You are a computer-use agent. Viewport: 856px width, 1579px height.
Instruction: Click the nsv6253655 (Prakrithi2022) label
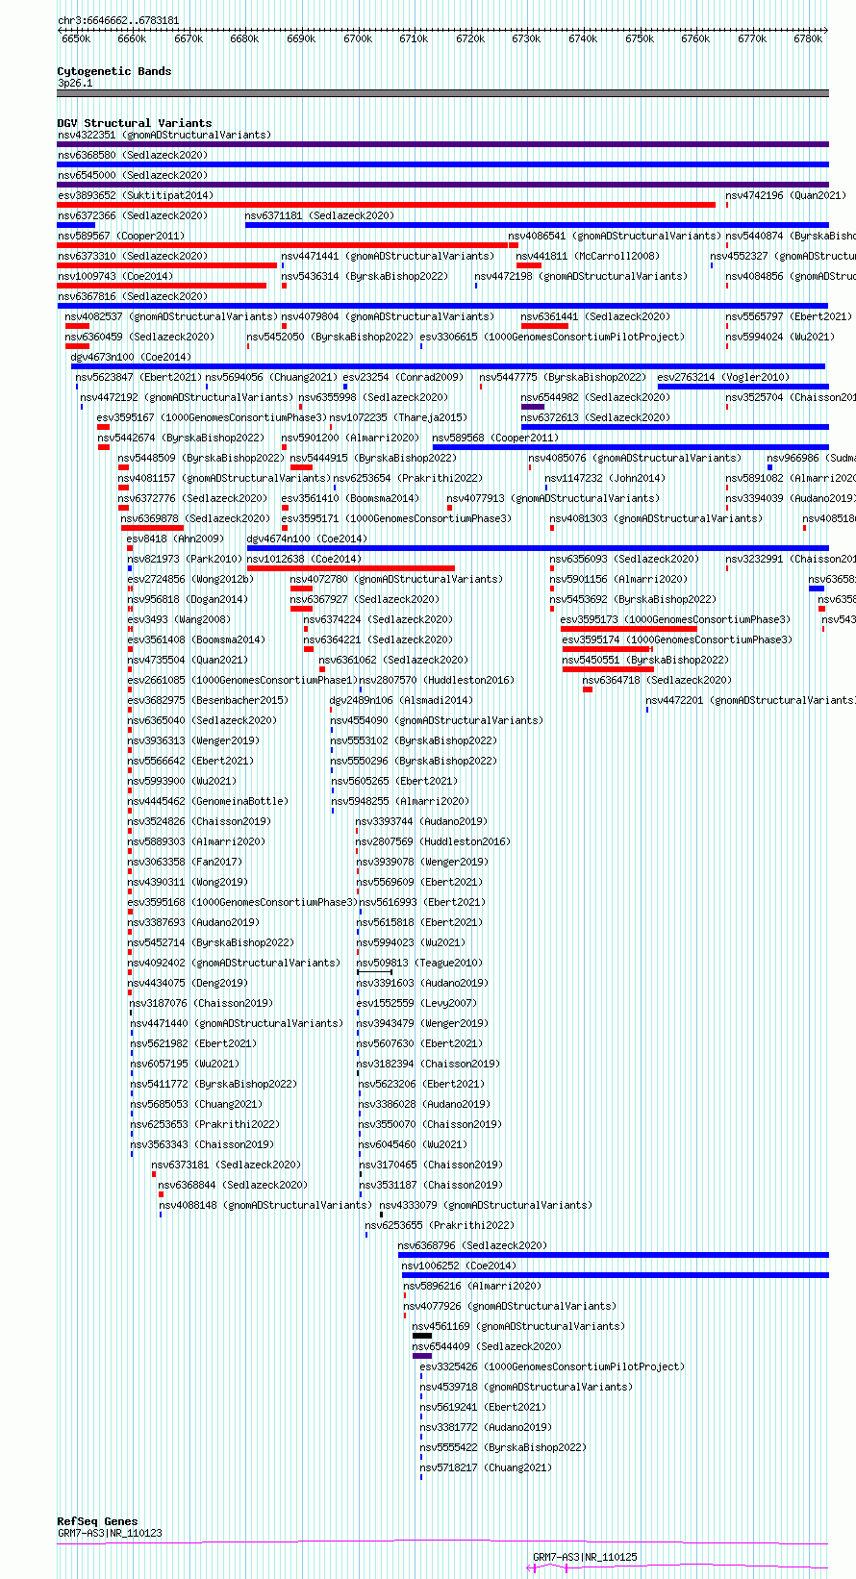[x=441, y=1225]
